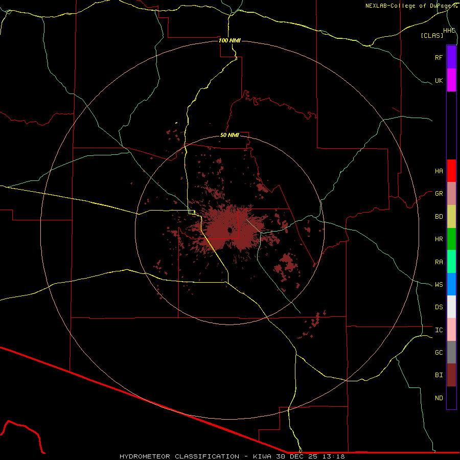Screen dimensions: 460x460
Task: Click the UK magenta legend swatch
Action: click(451, 80)
